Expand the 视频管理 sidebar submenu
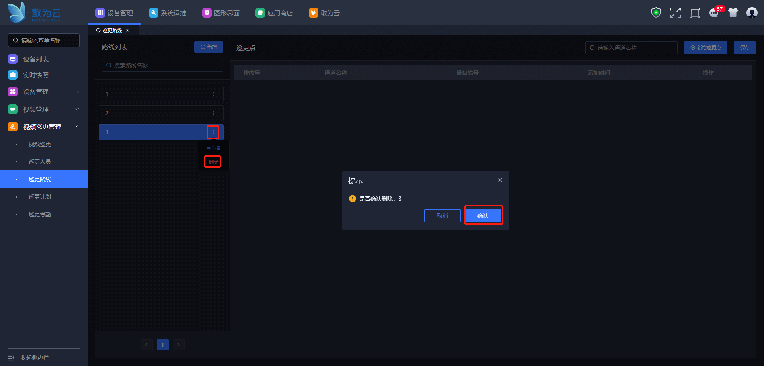764x366 pixels. [x=77, y=109]
